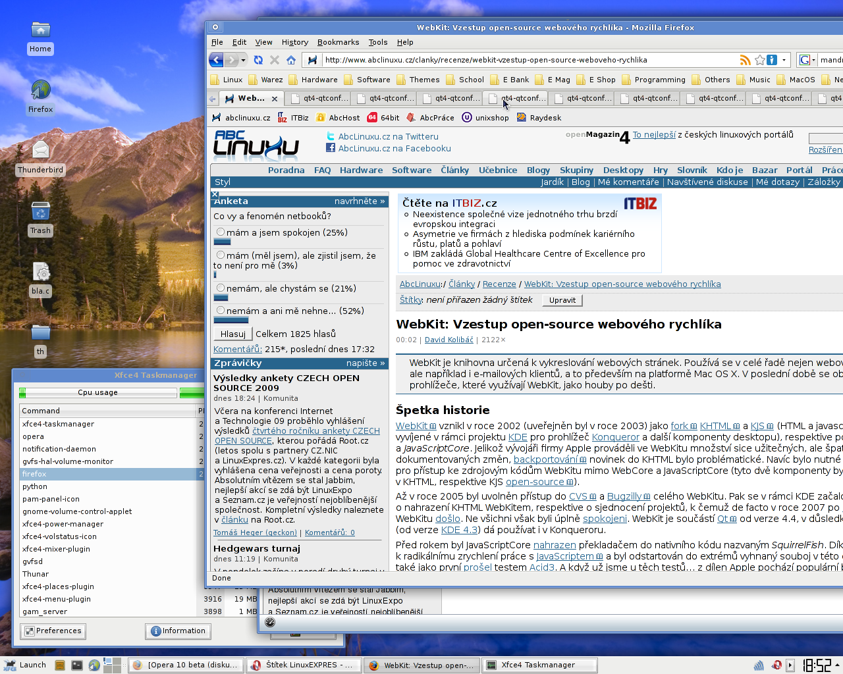
Task: Go to Firefox Home page icon
Action: 291,60
